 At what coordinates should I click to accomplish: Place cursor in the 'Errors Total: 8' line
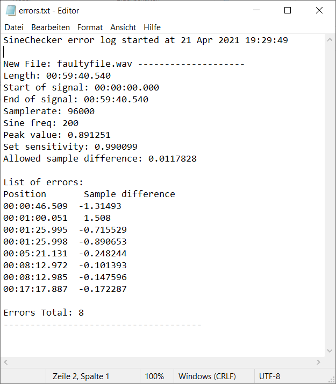click(x=44, y=313)
